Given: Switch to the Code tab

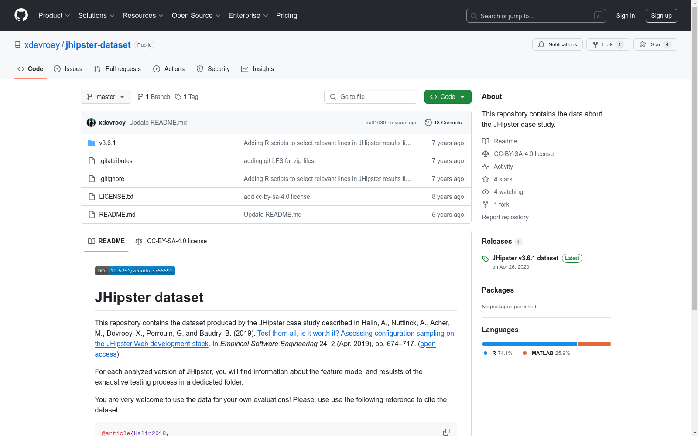Looking at the screenshot, I should [30, 69].
